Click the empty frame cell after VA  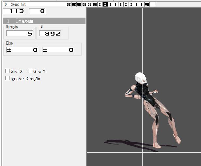click(152, 5)
